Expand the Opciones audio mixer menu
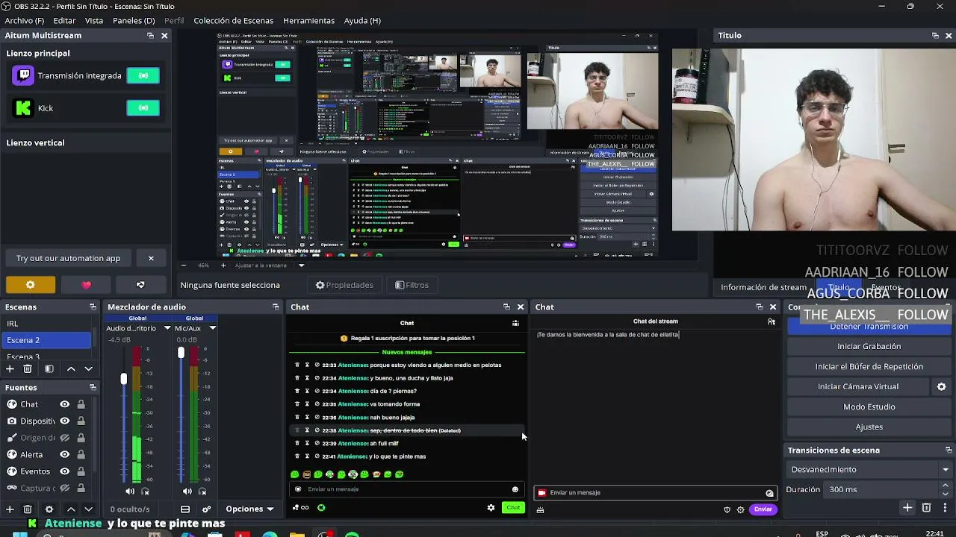 pos(250,509)
